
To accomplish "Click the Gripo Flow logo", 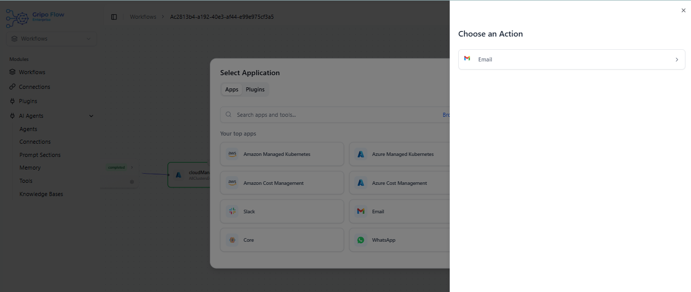I will pos(36,18).
